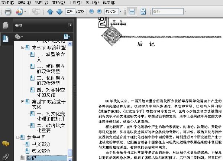Viewport: 223px width, 161px height.
Task: Select bookmark 一、转型的含义
Action: click(x=51, y=57)
